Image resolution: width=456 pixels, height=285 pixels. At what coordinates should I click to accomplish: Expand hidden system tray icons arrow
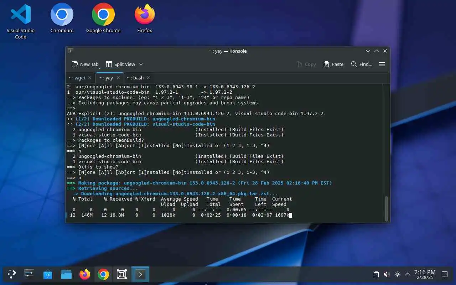(x=408, y=274)
